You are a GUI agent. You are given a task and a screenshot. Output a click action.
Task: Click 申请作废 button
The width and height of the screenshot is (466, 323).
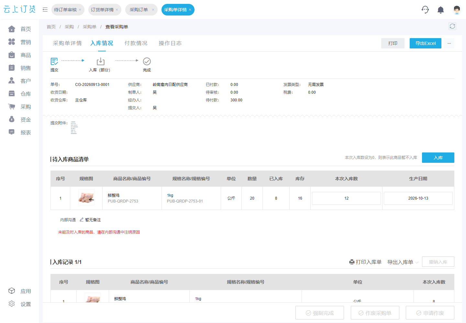pos(430,313)
